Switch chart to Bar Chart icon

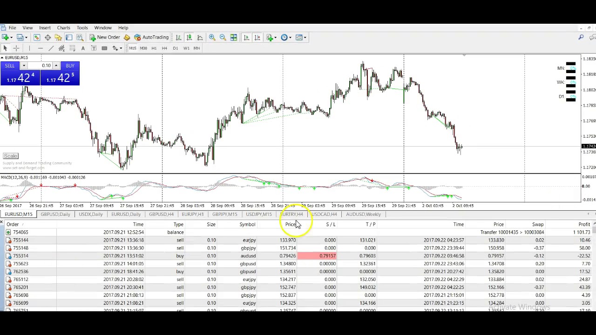[178, 37]
